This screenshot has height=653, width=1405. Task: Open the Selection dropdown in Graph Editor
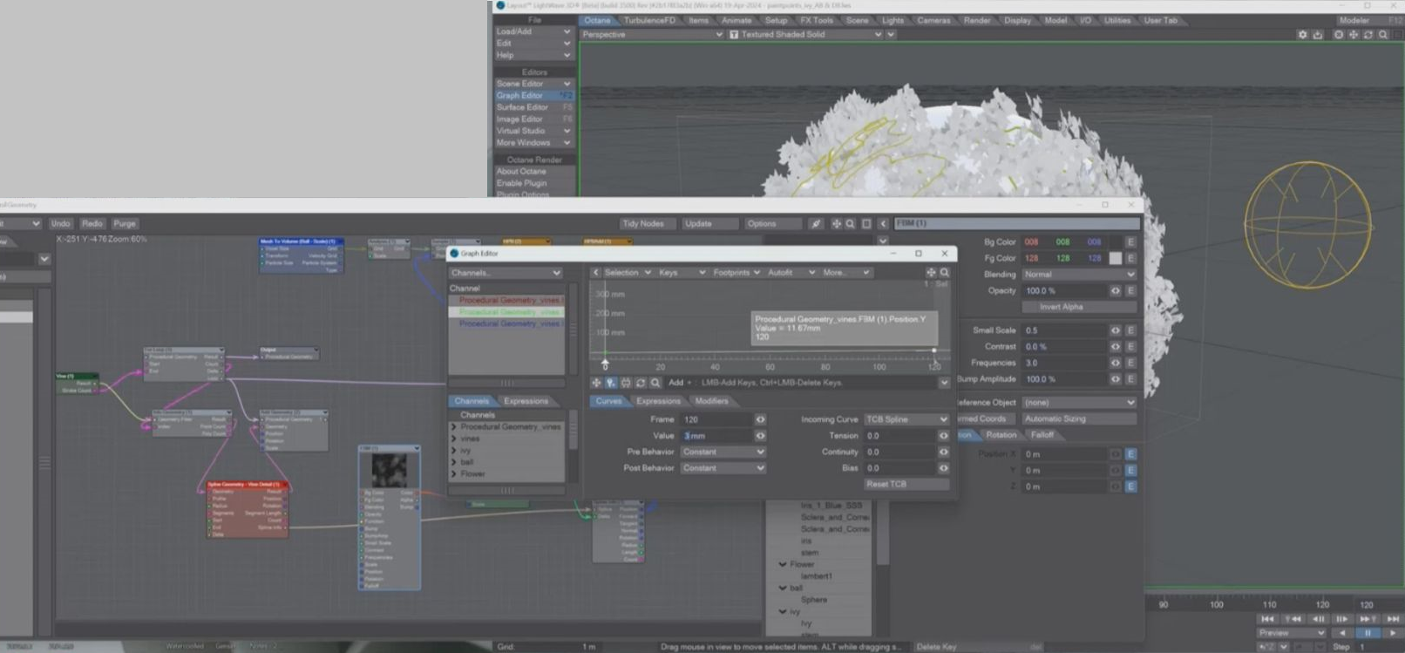(x=628, y=273)
